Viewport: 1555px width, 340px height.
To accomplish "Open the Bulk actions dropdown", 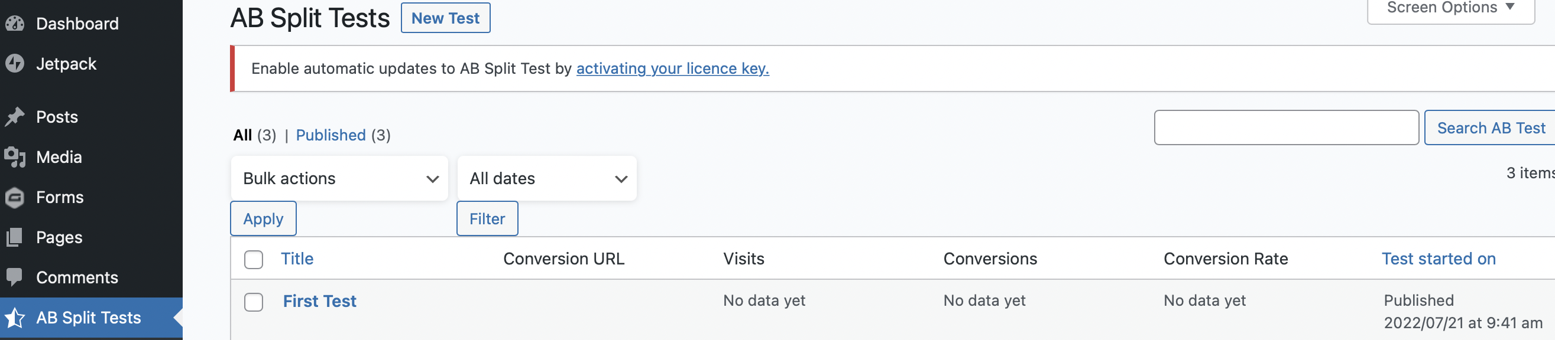I will [339, 178].
